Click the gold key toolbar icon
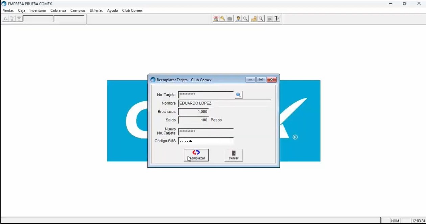Viewport: 426px width, 224px height. 223,19
